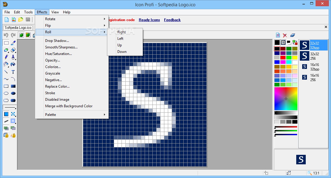Click the delete image format red X icon
331x178 pixels.
click(x=285, y=35)
